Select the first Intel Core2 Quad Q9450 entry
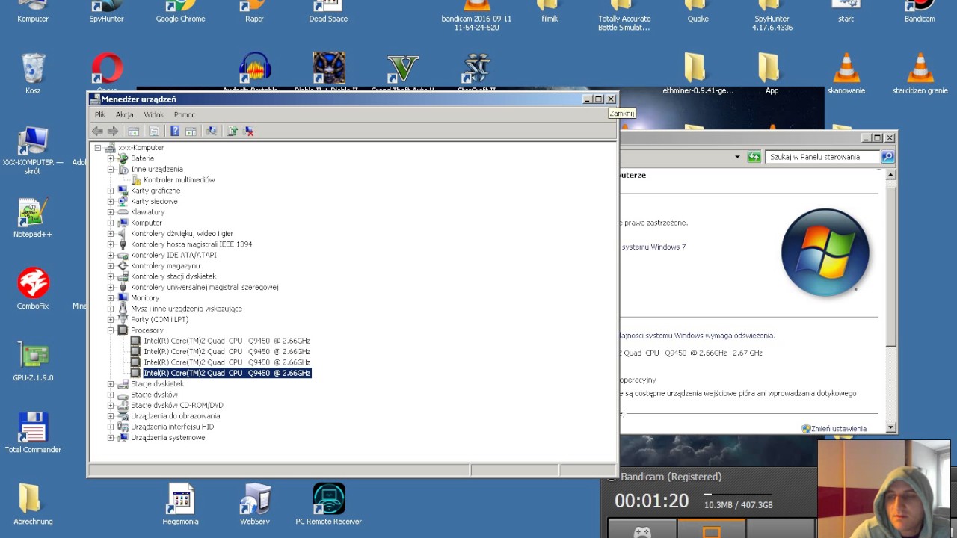Viewport: 957px width, 538px height. [x=227, y=341]
